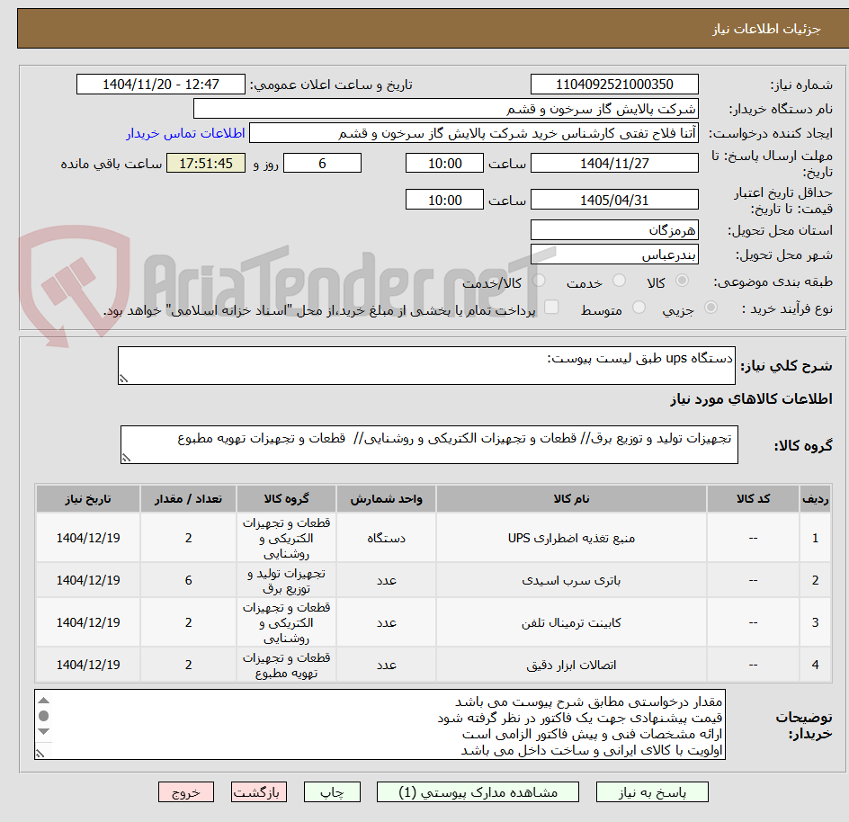Click the quantity 6 cell of battery row

[x=189, y=580]
